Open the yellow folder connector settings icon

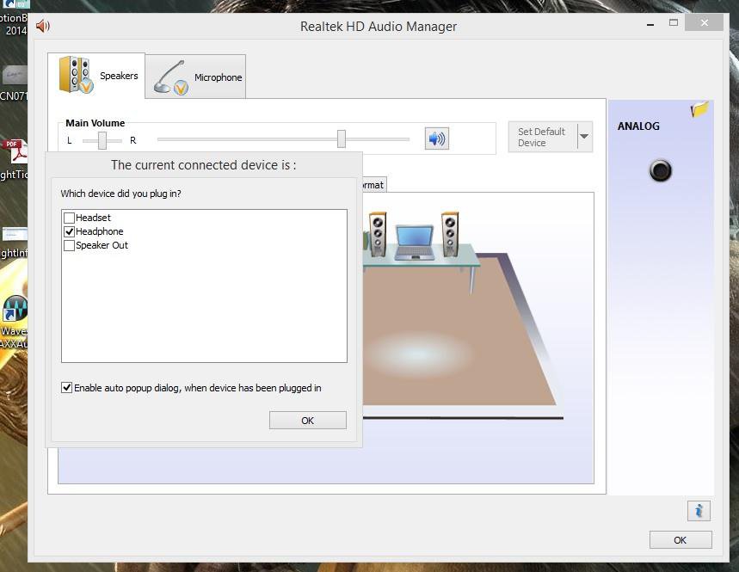(x=699, y=109)
